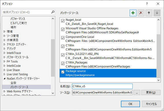This screenshot has height=111, width=164.
Task: Click the 更新(U) button
Action: pyautogui.click(x=151, y=92)
